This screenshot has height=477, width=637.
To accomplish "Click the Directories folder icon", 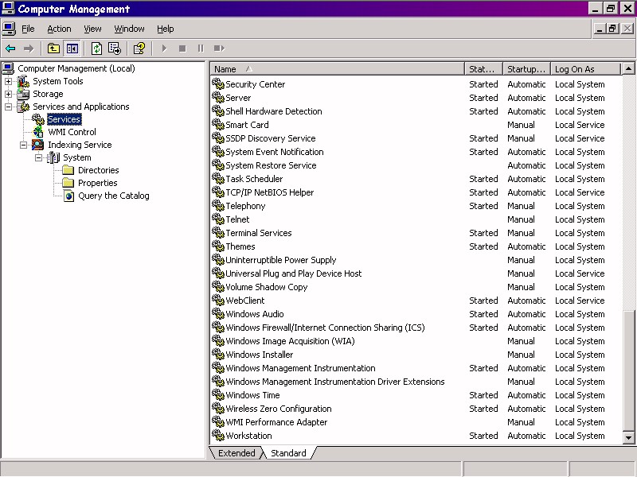I will (x=68, y=170).
